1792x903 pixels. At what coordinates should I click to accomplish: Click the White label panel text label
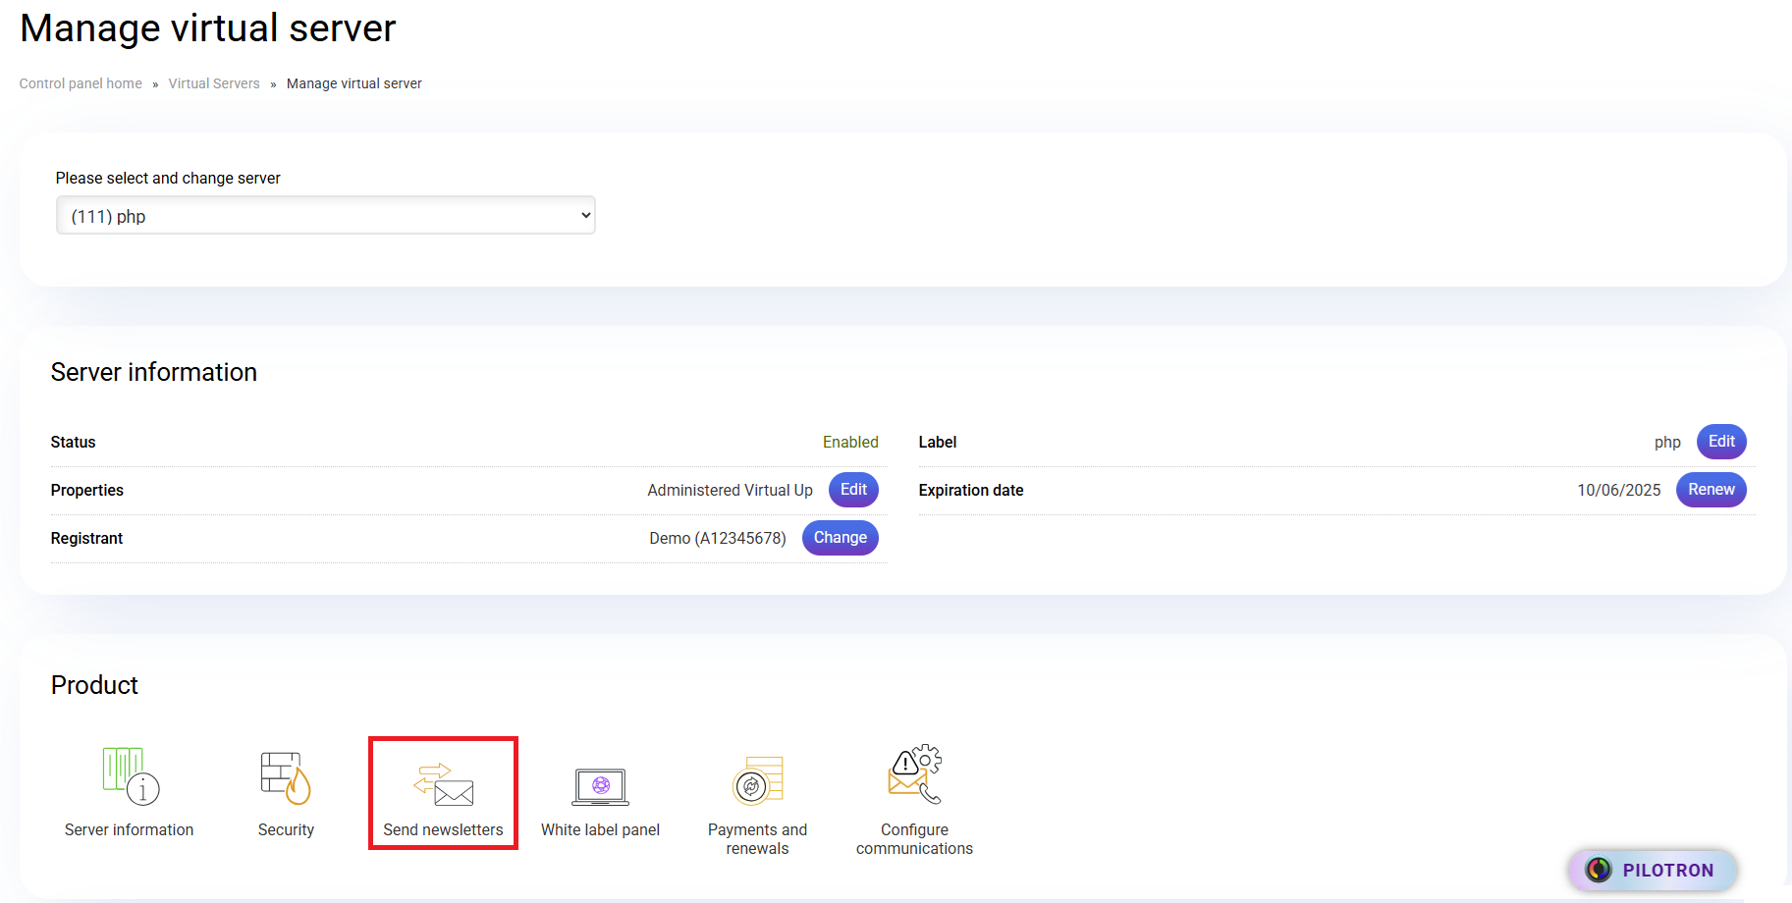[x=600, y=830]
